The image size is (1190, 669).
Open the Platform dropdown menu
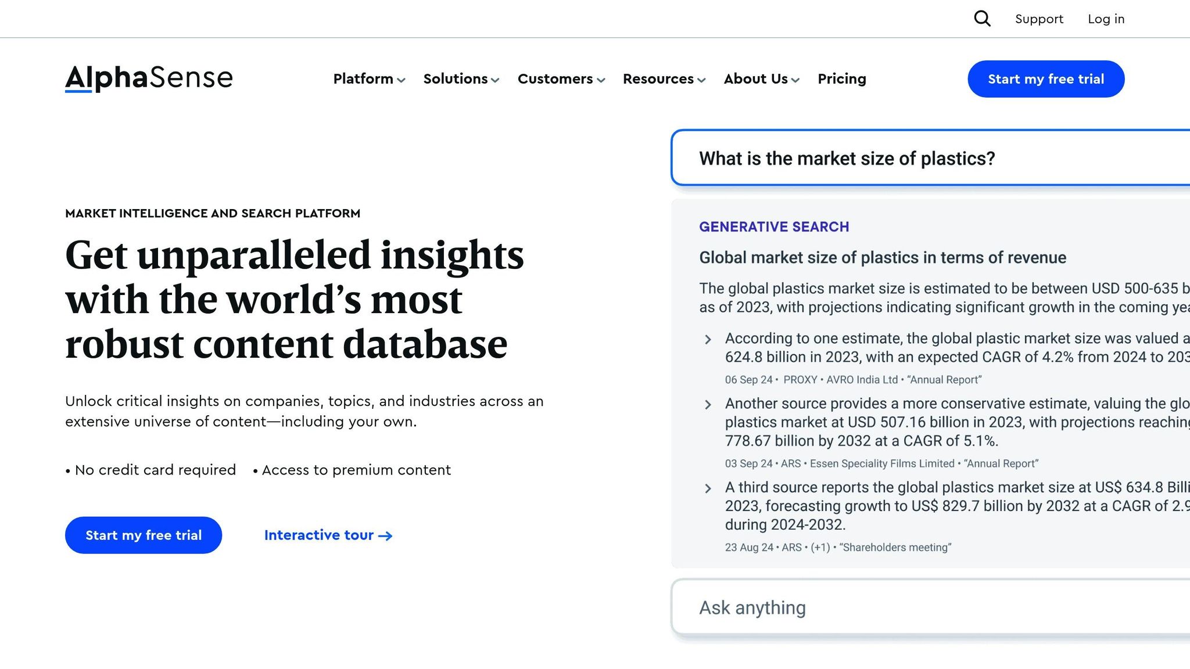click(369, 79)
